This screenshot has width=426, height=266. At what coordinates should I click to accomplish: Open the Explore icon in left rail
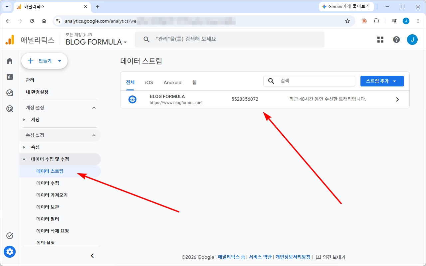click(10, 93)
